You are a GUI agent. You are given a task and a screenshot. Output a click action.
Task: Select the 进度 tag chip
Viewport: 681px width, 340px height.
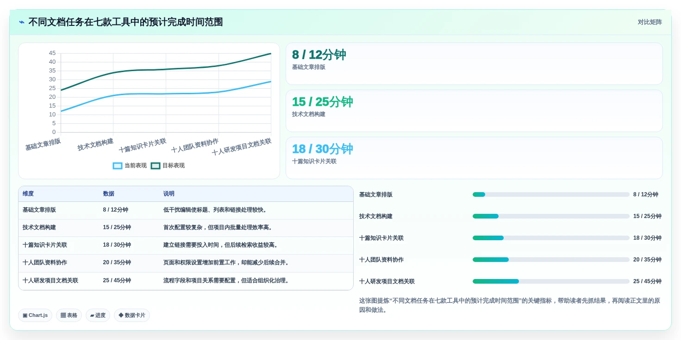tap(98, 315)
